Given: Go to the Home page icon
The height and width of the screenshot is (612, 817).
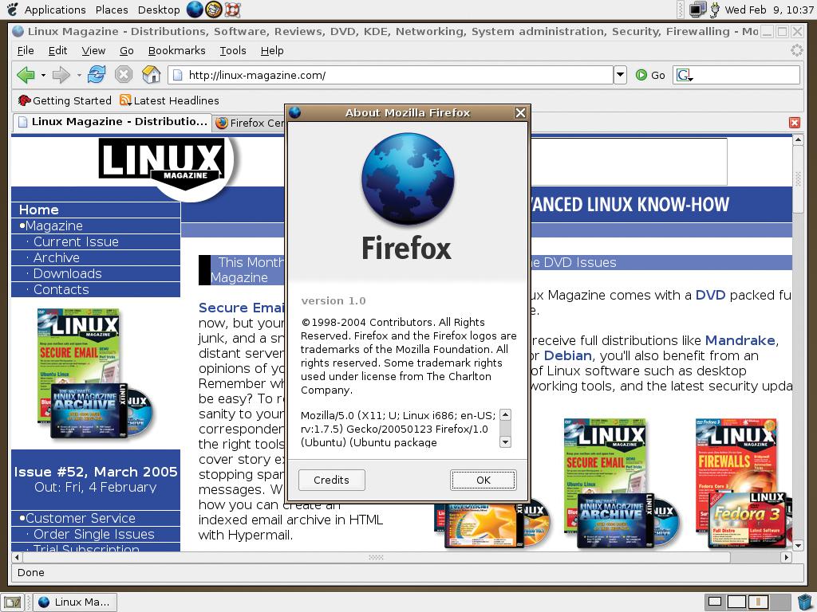Looking at the screenshot, I should pyautogui.click(x=151, y=74).
